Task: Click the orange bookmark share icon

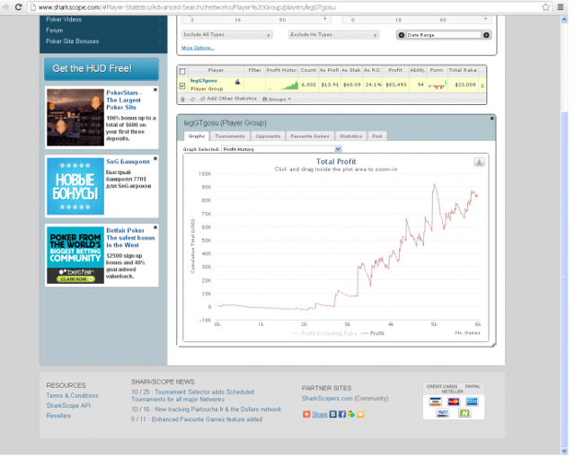Action: 360,414
